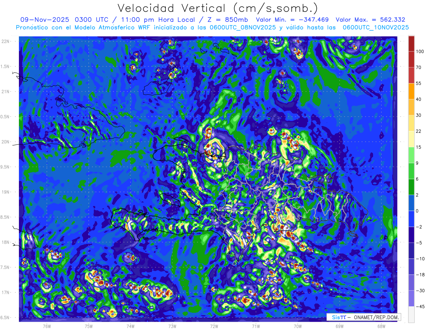Select the '40' color bar value
This screenshot has width=428, height=331.
coord(419,99)
